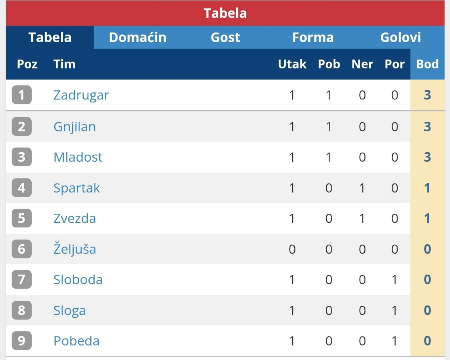Click the Mladost team link
Screen dimensions: 450x360
[78, 157]
